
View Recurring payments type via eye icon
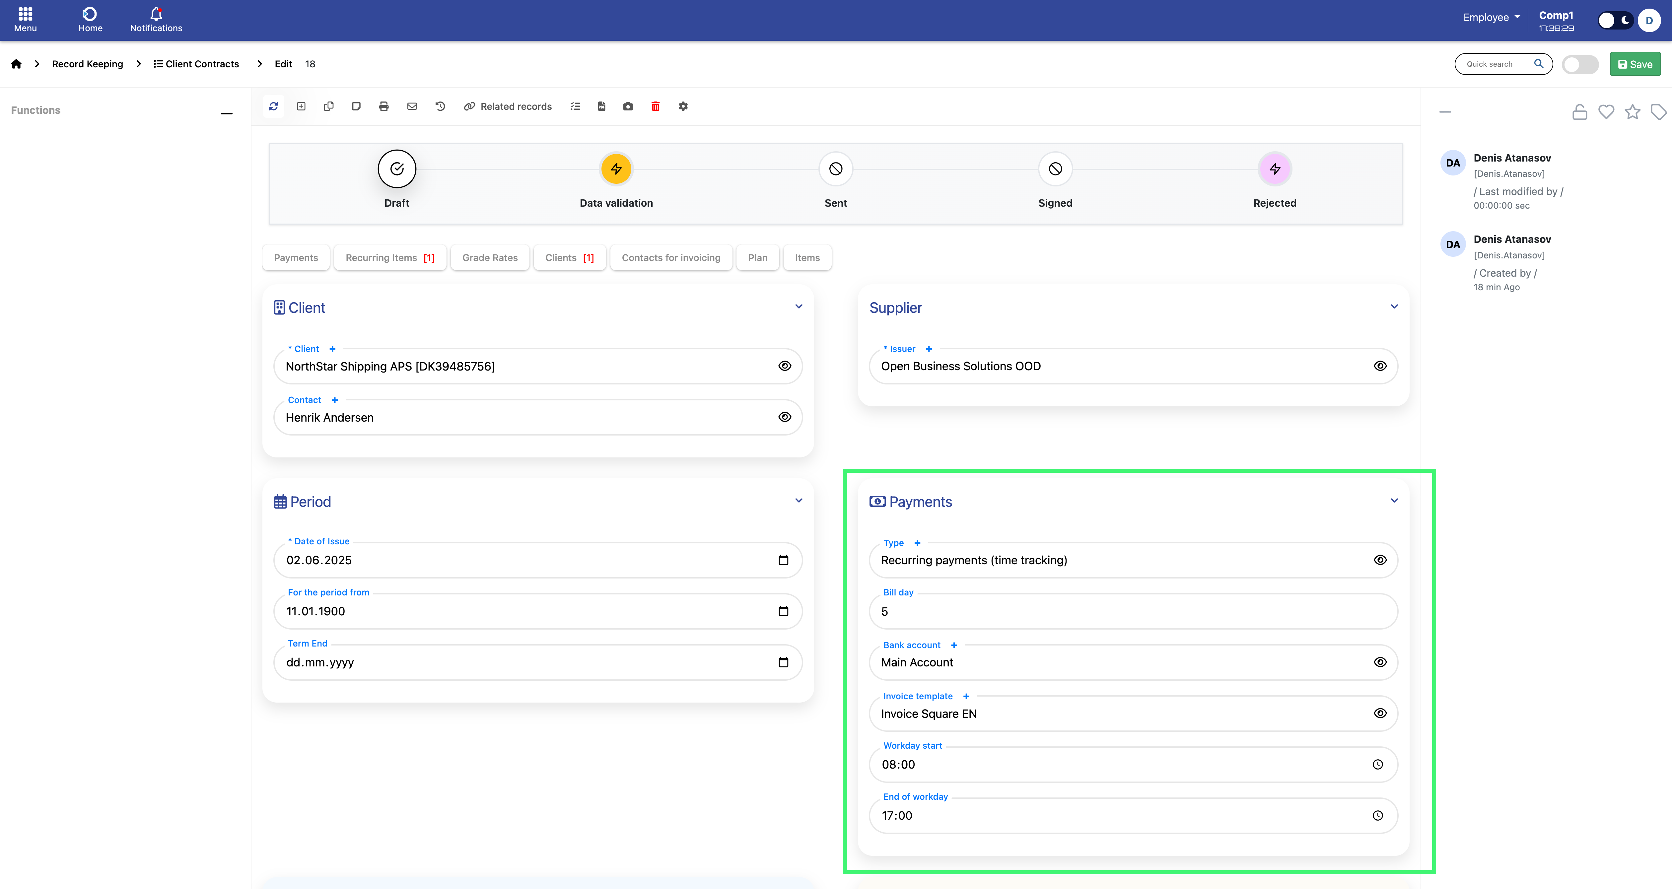pos(1381,560)
